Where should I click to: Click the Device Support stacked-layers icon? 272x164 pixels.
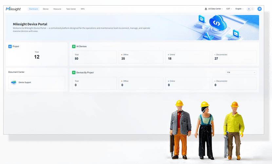[13, 82]
